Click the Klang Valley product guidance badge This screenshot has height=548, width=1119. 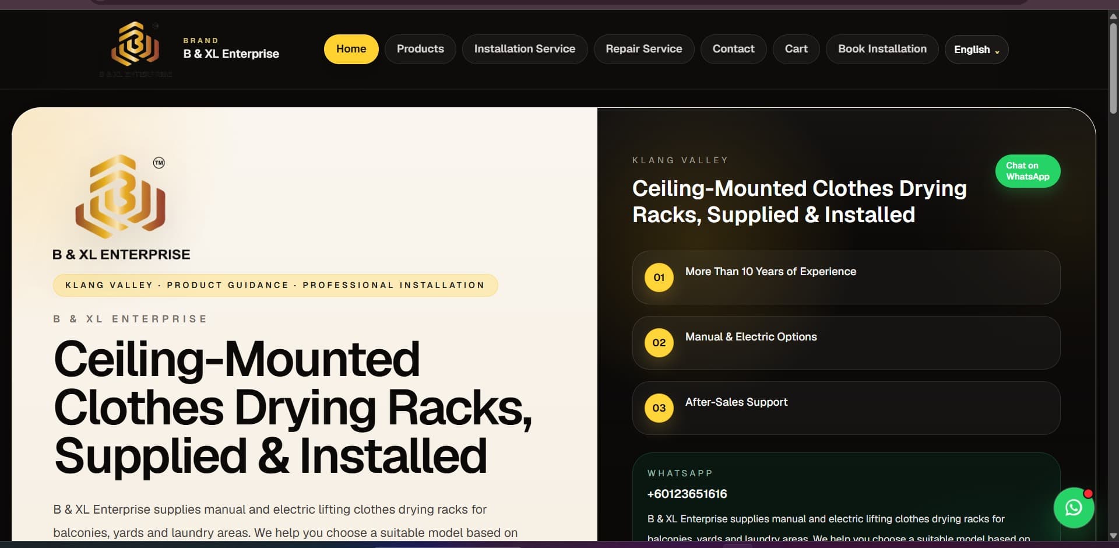pyautogui.click(x=275, y=285)
